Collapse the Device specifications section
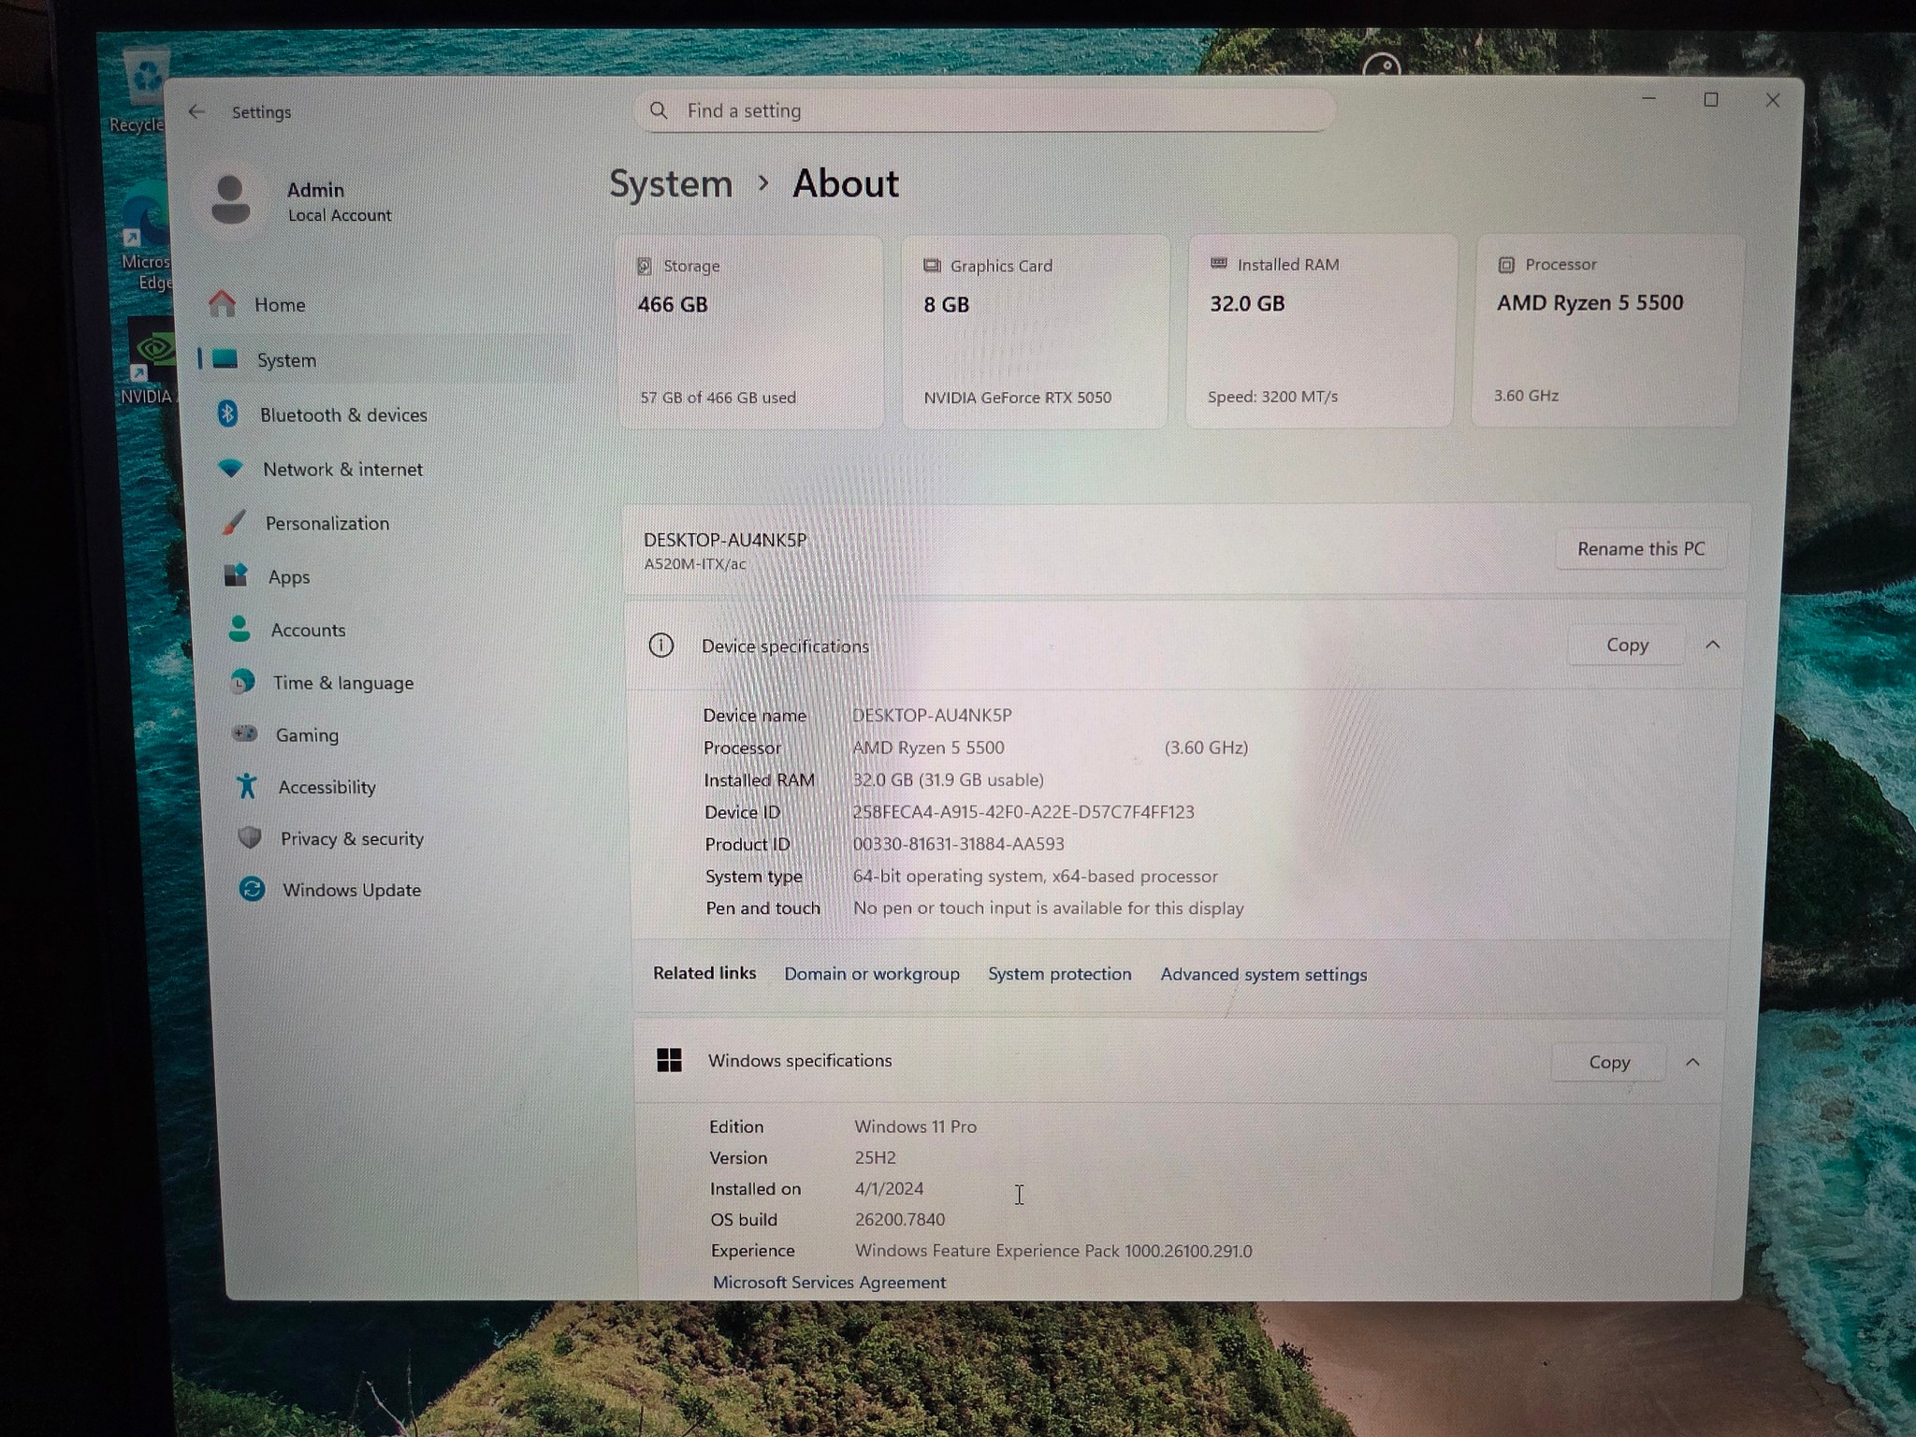Image resolution: width=1916 pixels, height=1437 pixels. [1712, 645]
